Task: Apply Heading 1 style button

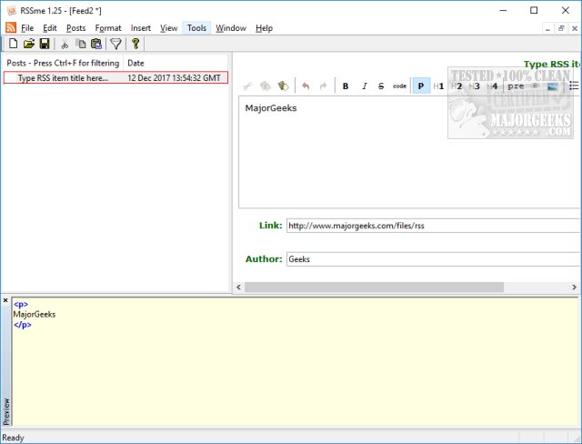Action: (439, 86)
